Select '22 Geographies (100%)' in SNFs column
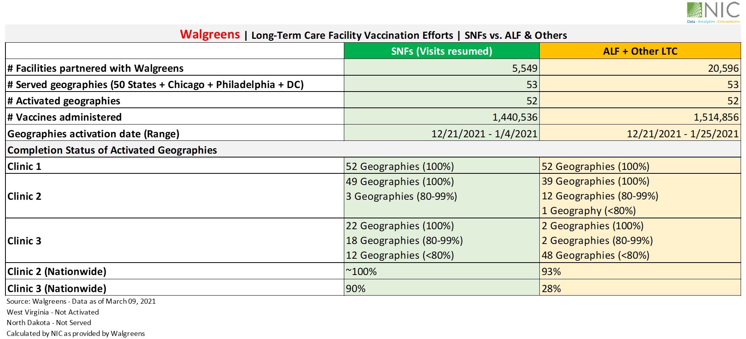The height and width of the screenshot is (339, 746). (400, 226)
